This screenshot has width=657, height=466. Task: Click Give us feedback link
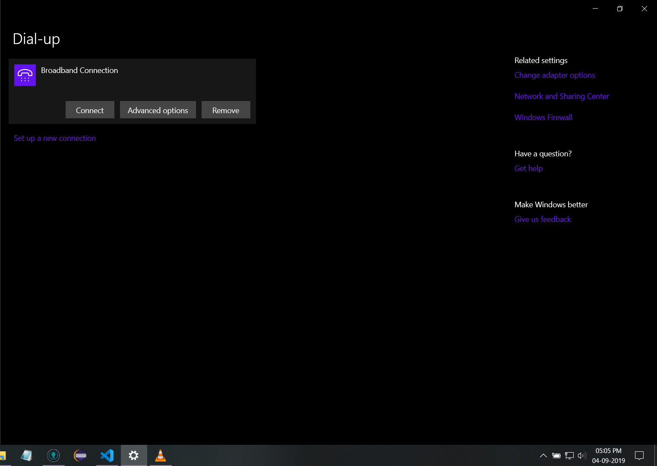tap(543, 219)
